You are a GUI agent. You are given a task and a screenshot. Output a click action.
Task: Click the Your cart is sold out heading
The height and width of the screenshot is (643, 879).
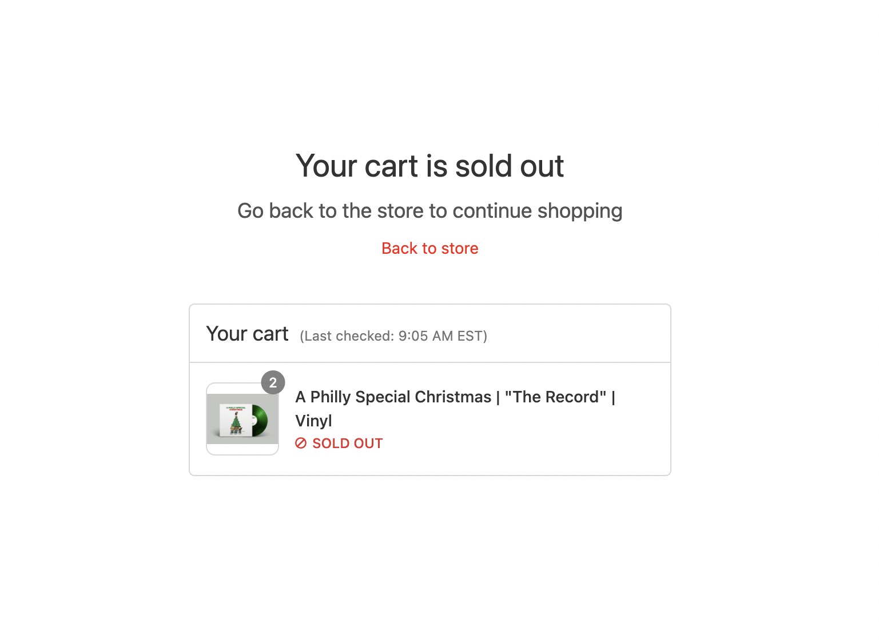click(x=429, y=166)
